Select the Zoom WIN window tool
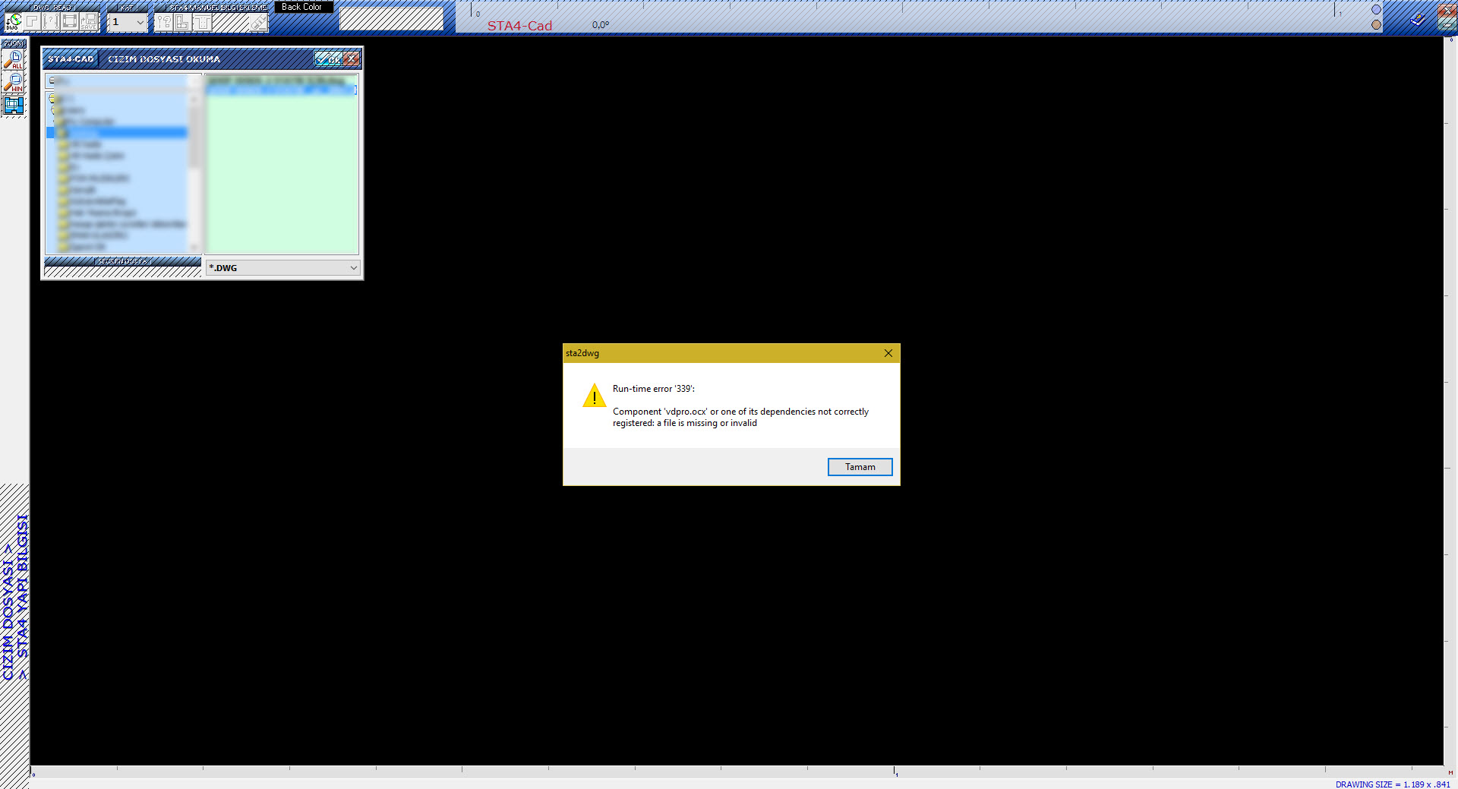The image size is (1458, 789). coord(14,83)
